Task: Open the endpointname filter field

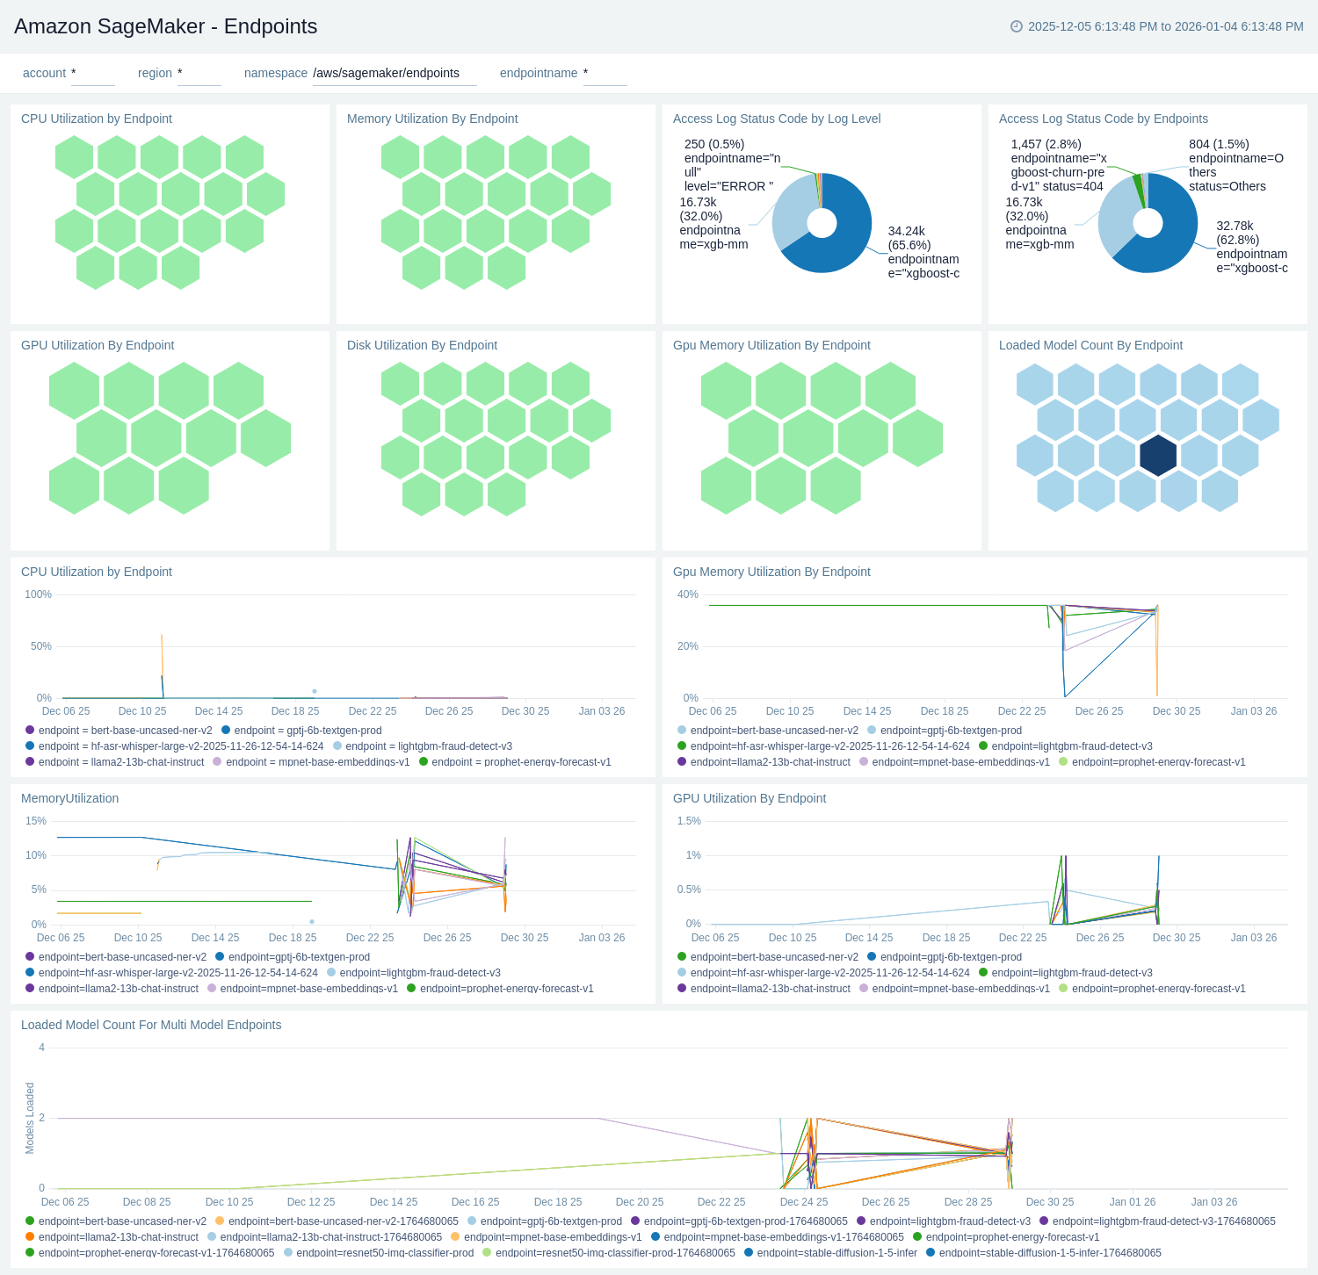Action: coord(605,74)
